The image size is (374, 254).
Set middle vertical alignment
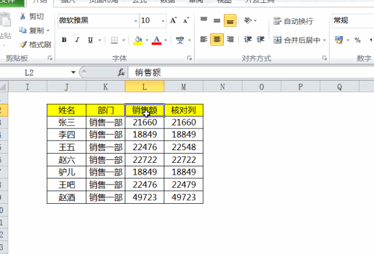217,20
